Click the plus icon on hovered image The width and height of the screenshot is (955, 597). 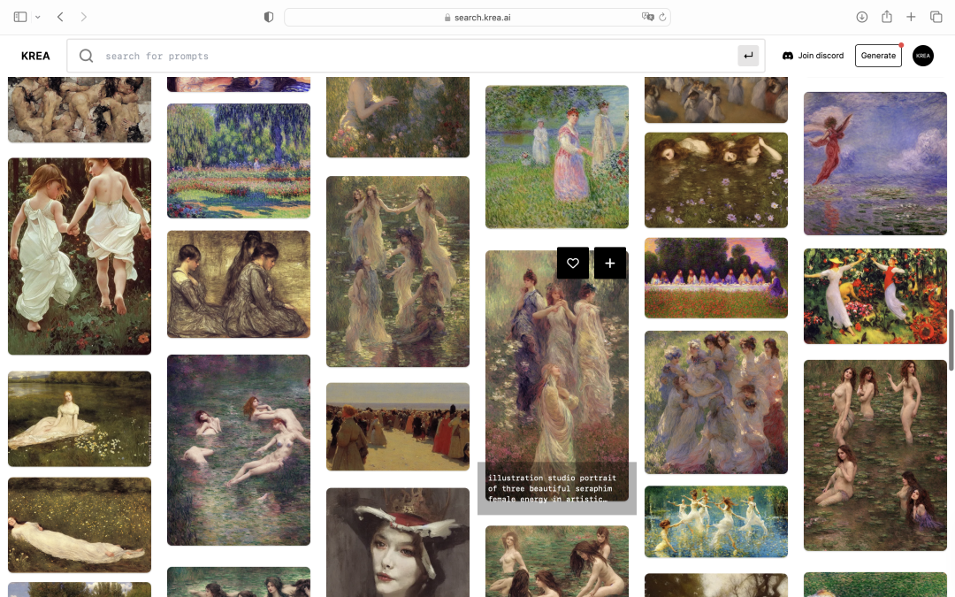pyautogui.click(x=610, y=263)
